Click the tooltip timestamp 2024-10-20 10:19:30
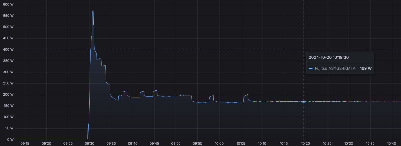Viewport: 401px width, 146px height. 329,57
